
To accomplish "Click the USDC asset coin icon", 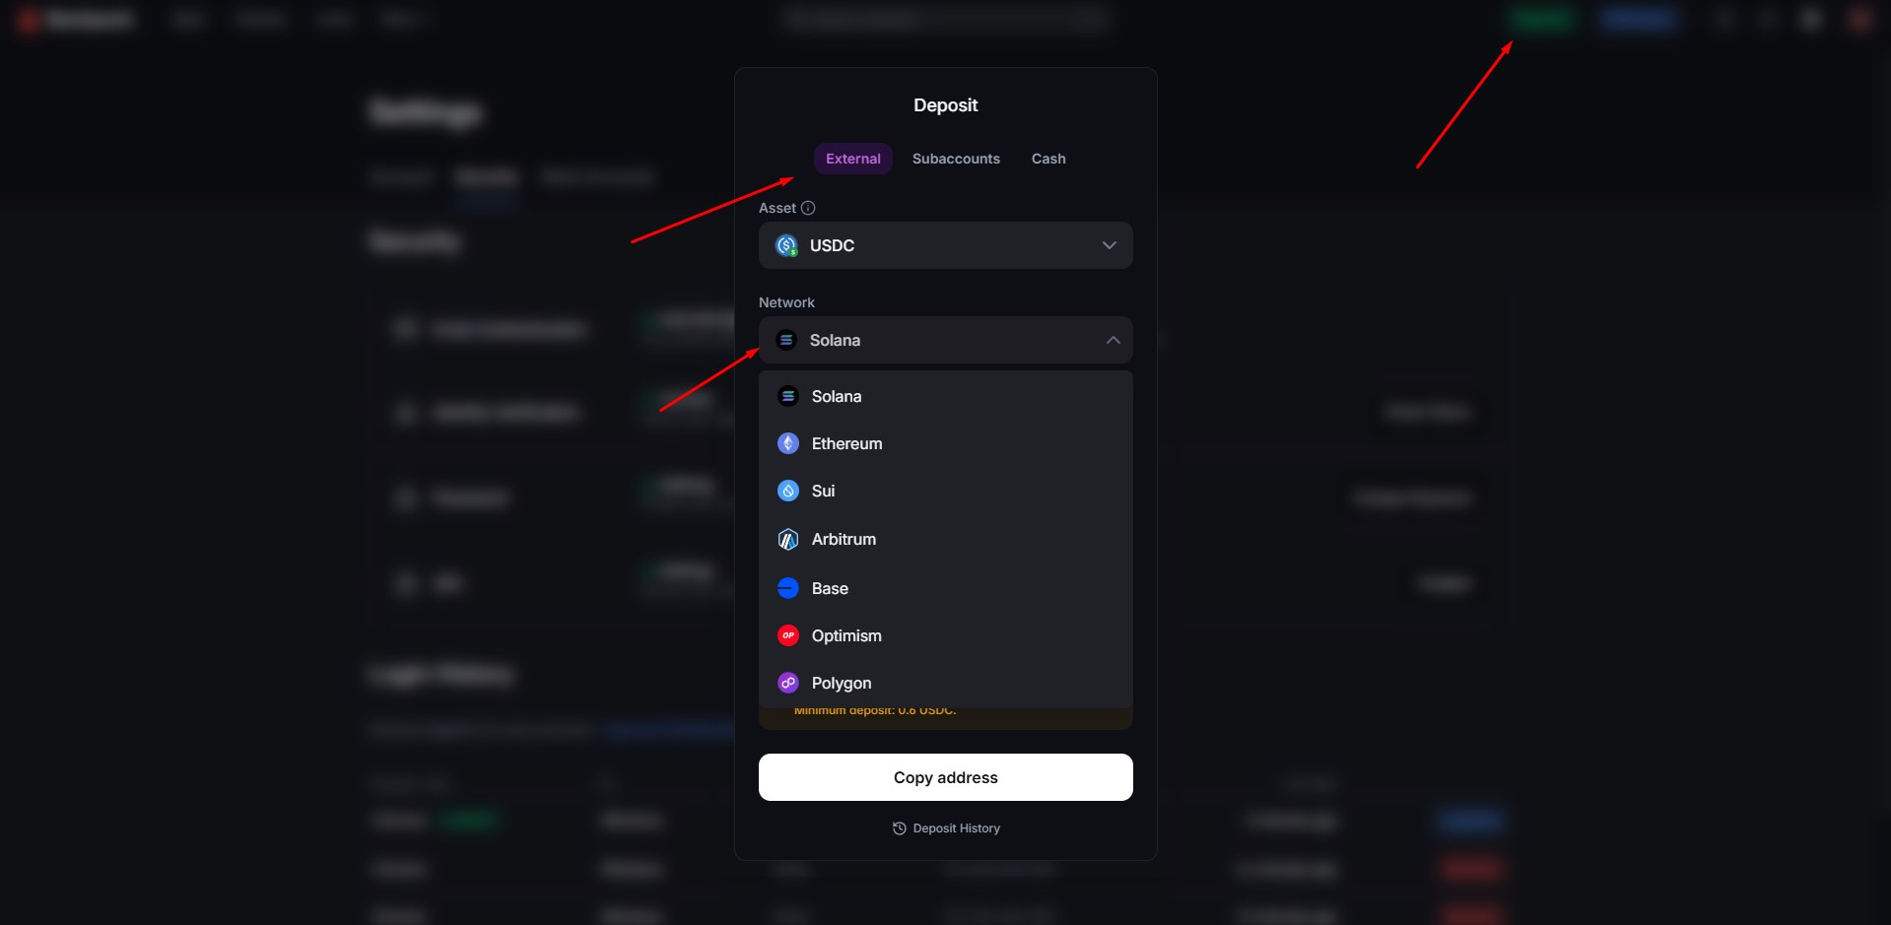I will click(x=786, y=245).
